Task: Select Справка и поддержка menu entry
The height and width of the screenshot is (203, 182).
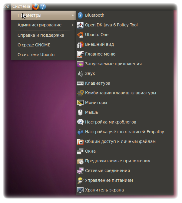Action: pos(41,35)
